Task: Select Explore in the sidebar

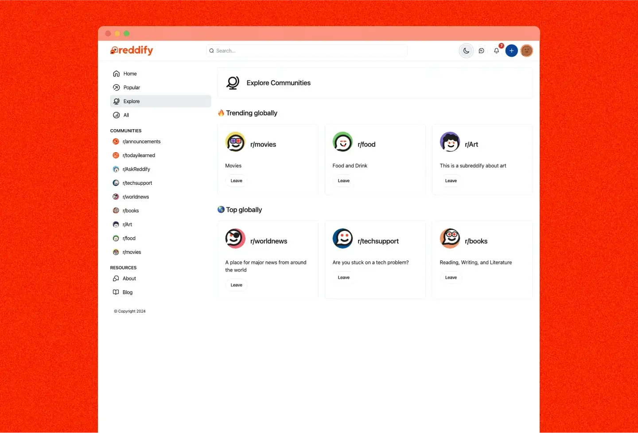Action: click(160, 101)
